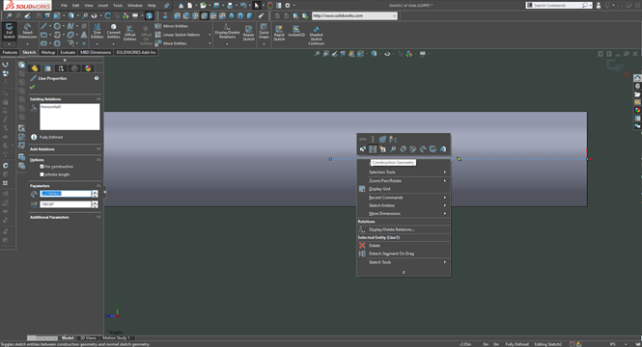Select the Trim Entities tool
This screenshot has height=347, width=642.
point(98,32)
